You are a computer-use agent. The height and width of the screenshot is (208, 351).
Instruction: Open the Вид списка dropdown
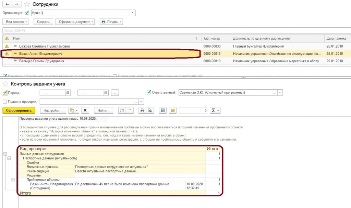click(x=17, y=22)
